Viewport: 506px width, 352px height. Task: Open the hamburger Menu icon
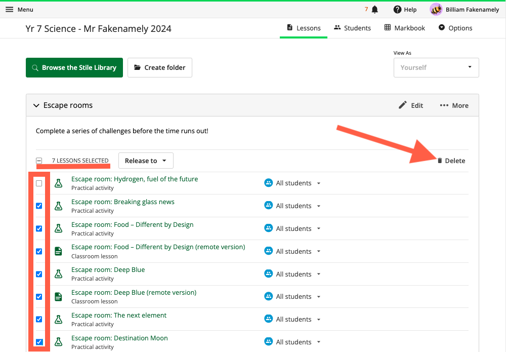[x=9, y=9]
